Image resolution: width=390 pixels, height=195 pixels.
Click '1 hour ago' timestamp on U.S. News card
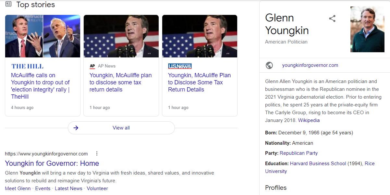pos(178,108)
